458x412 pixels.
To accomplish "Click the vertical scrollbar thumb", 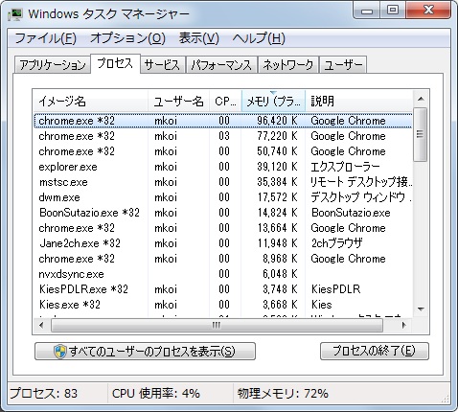I will (x=421, y=134).
